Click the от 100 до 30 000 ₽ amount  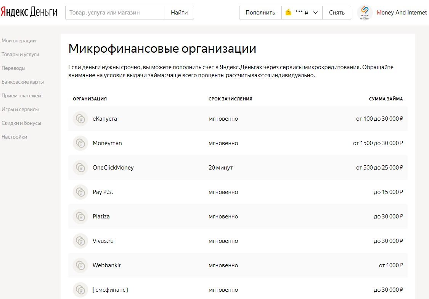[379, 119]
